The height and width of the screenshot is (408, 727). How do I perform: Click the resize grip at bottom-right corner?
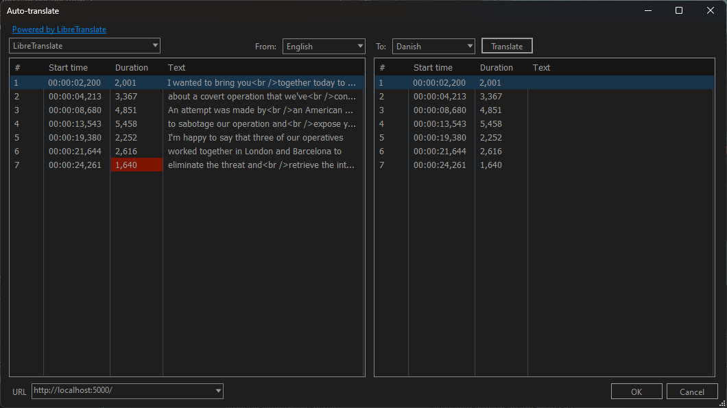coord(722,403)
